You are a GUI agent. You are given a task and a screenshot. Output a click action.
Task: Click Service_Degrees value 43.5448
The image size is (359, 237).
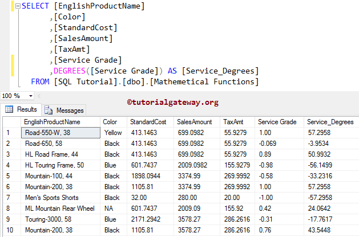[x=331, y=230]
